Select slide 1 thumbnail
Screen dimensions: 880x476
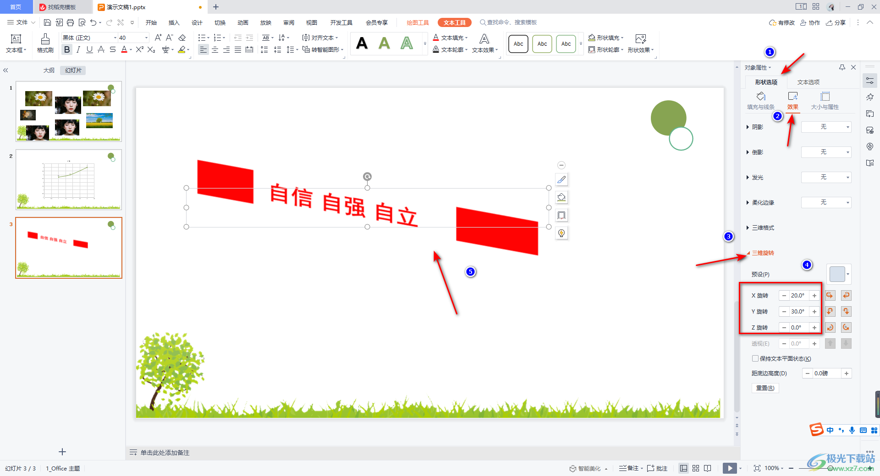click(69, 111)
